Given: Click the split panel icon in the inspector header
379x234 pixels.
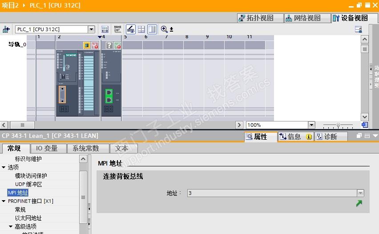Looking at the screenshot, I should 367,136.
